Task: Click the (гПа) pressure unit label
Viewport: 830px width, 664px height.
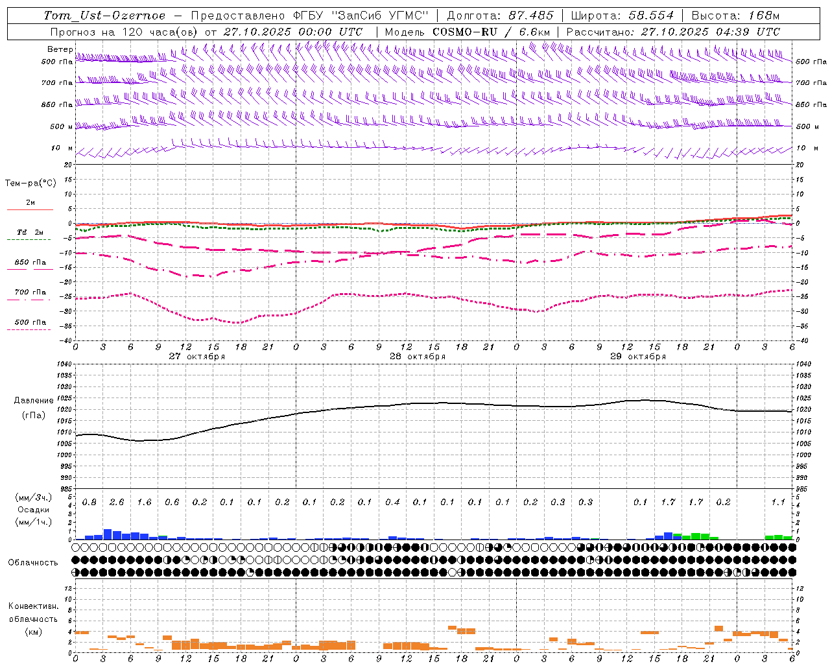Action: coord(34,415)
